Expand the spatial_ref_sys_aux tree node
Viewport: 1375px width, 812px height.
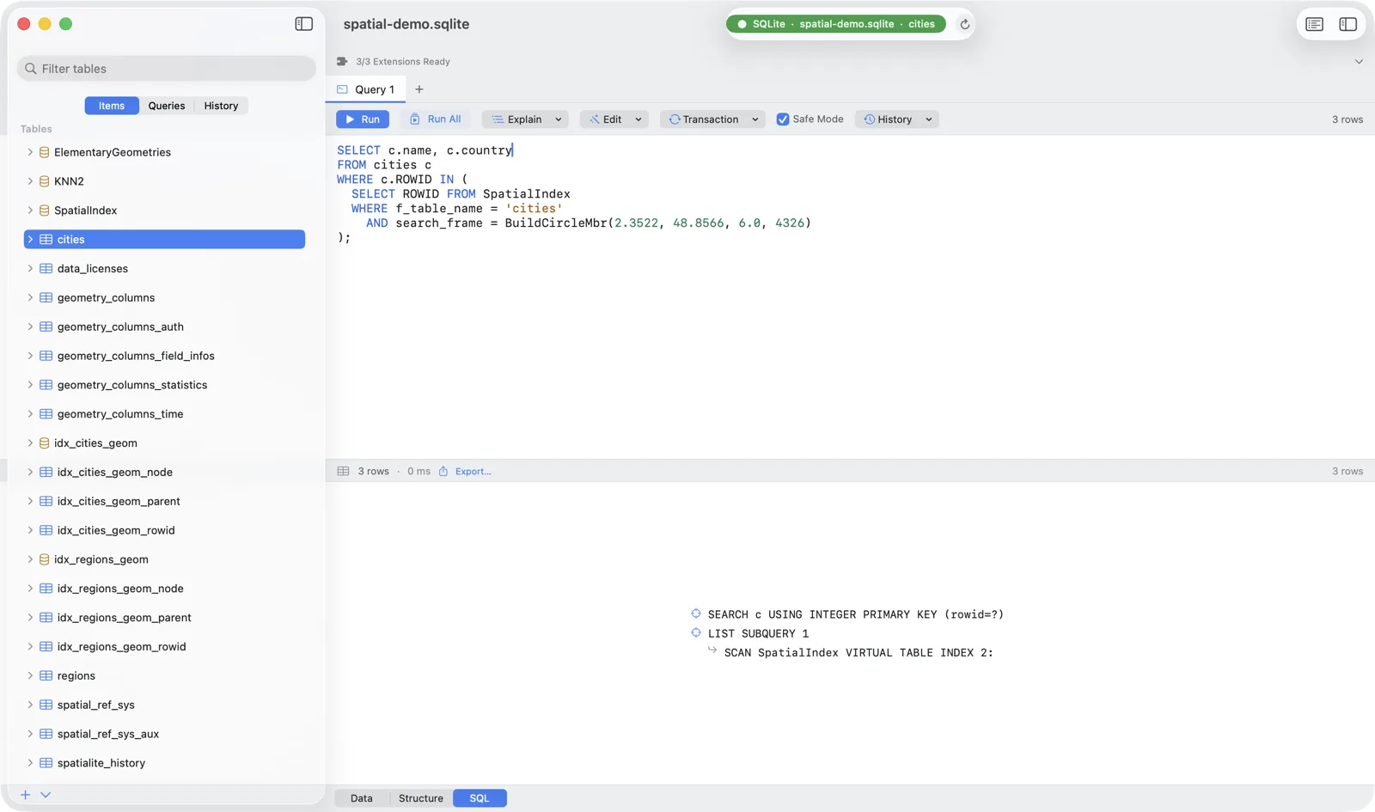click(30, 734)
